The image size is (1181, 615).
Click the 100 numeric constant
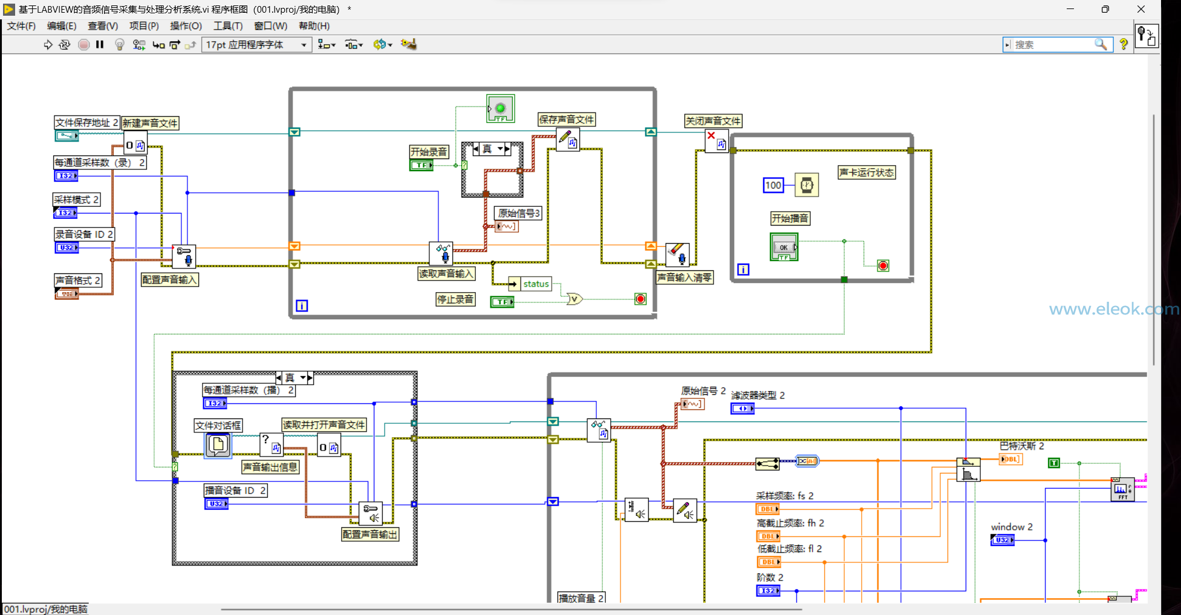click(x=773, y=186)
